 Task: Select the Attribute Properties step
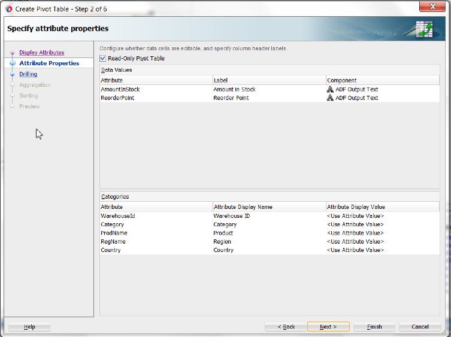(49, 63)
